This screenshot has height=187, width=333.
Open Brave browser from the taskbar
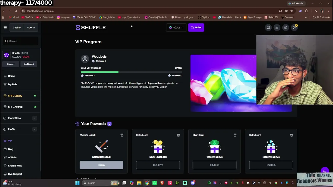(162, 183)
